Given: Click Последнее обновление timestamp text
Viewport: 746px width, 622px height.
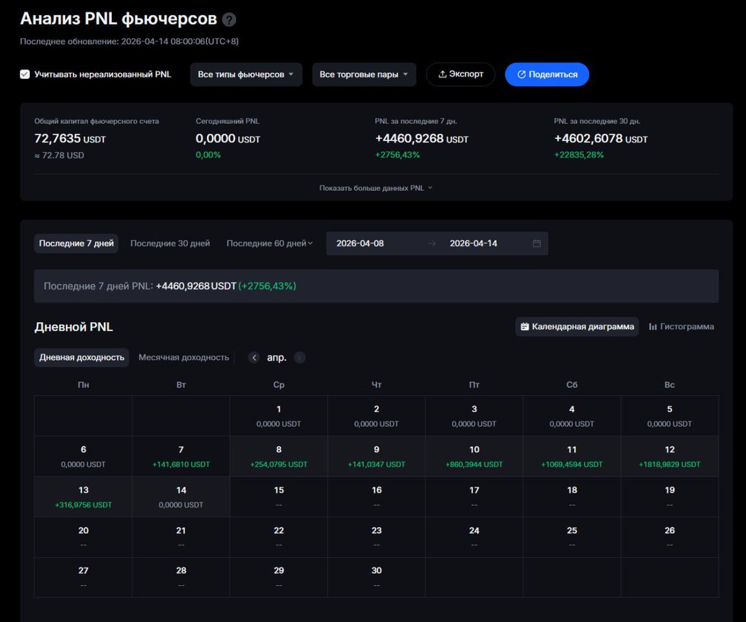Looking at the screenshot, I should (129, 42).
